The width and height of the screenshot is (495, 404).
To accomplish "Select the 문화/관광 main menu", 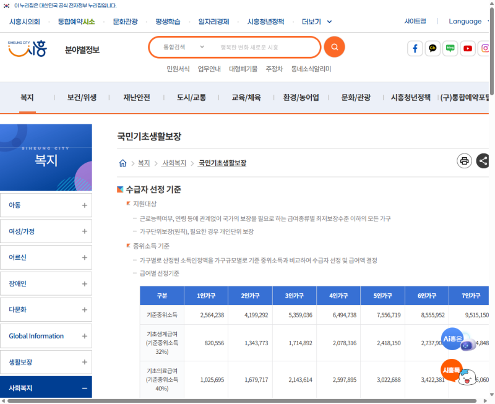I will click(356, 98).
